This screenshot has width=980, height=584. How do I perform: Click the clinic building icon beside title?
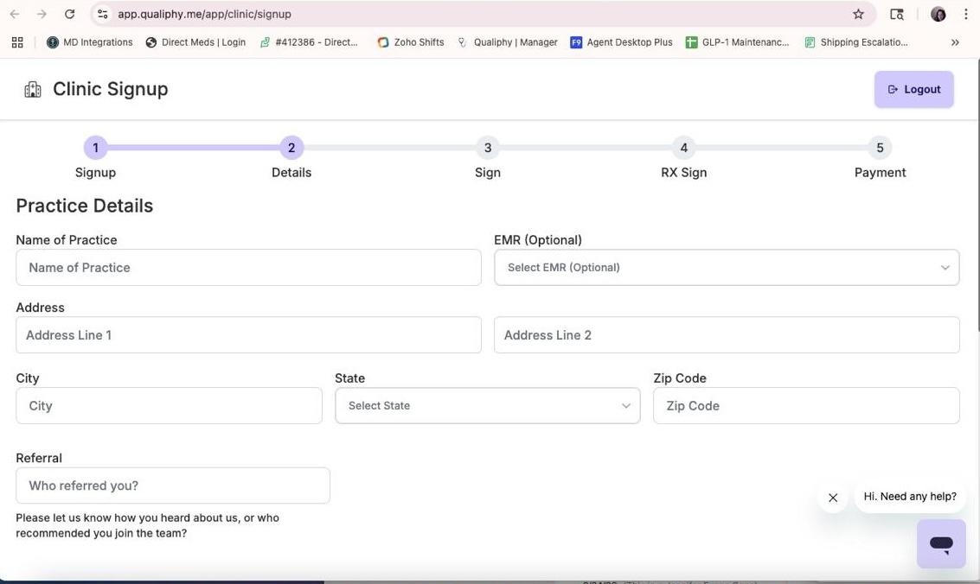click(x=33, y=89)
